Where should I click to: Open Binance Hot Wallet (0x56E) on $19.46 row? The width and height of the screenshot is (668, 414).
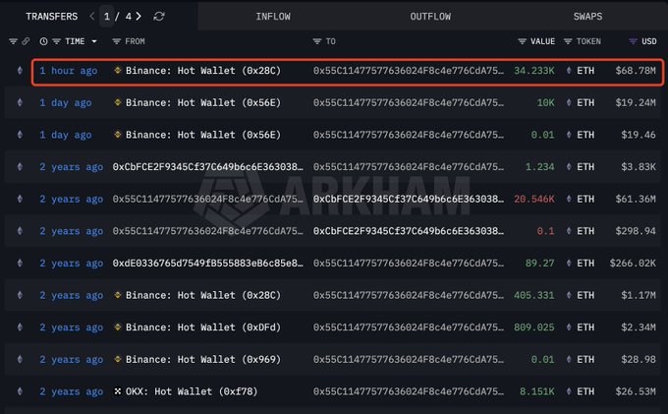[203, 135]
